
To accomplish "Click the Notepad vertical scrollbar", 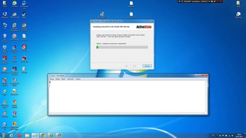I will (x=206, y=96).
